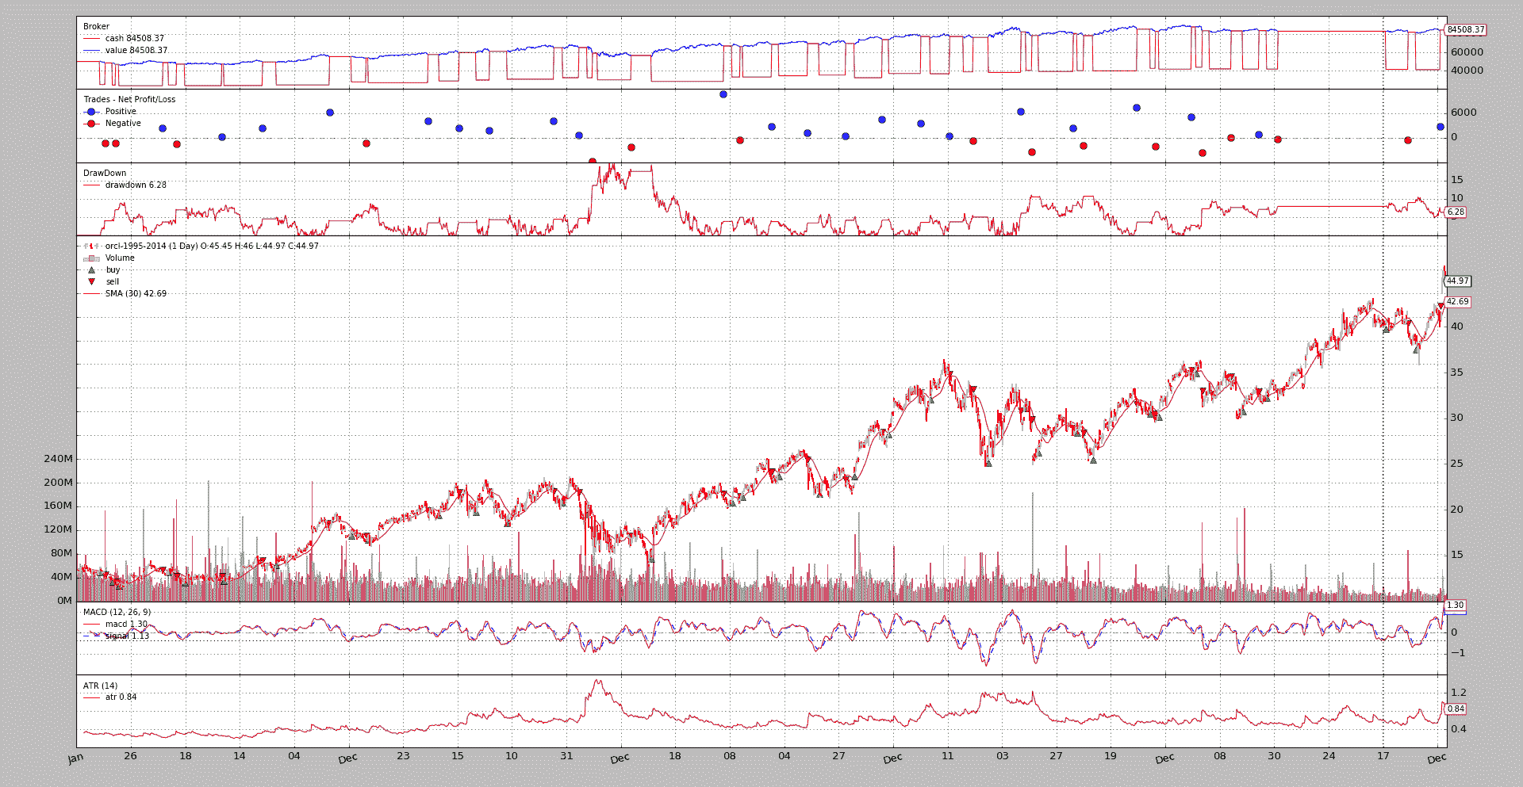Viewport: 1523px width, 787px height.
Task: Click the 200M volume axis tick
Action: click(58, 482)
